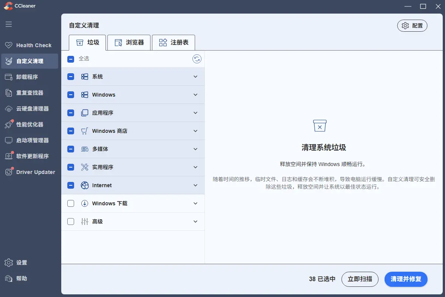Open 设置 from the sidebar
The image size is (445, 297).
point(30,263)
